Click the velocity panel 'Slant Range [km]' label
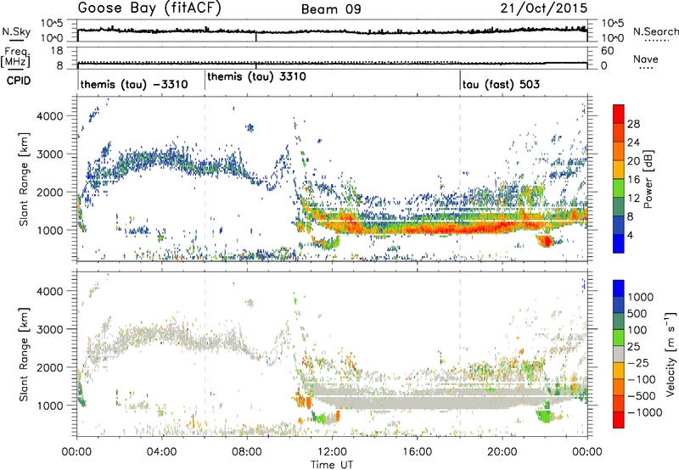The width and height of the screenshot is (679, 470). [x=24, y=355]
